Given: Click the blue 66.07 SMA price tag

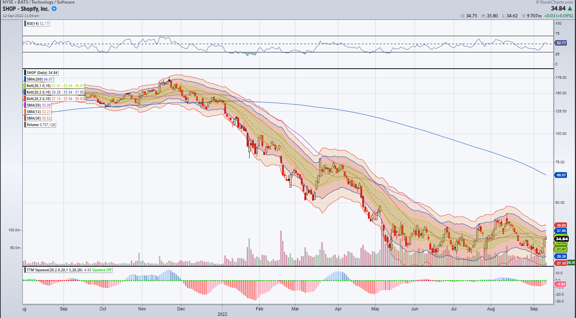Looking at the screenshot, I should coord(561,175).
